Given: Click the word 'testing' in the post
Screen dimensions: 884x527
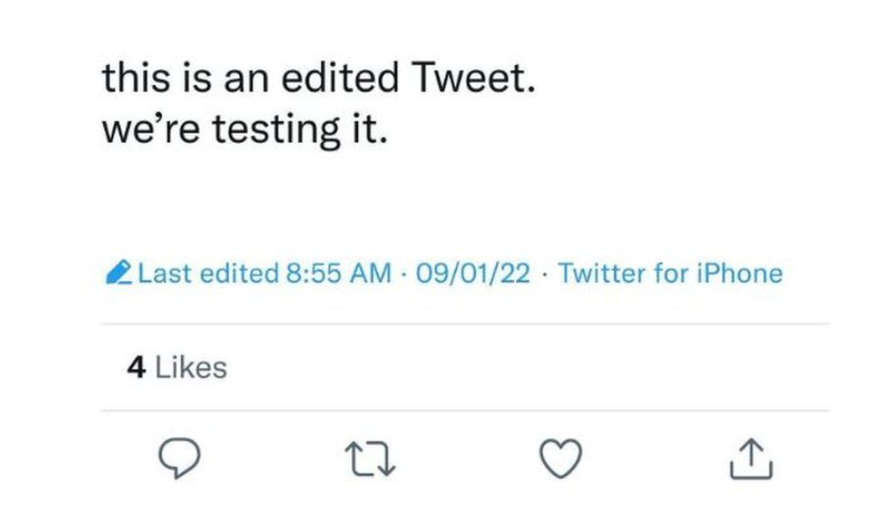Looking at the screenshot, I should (277, 130).
